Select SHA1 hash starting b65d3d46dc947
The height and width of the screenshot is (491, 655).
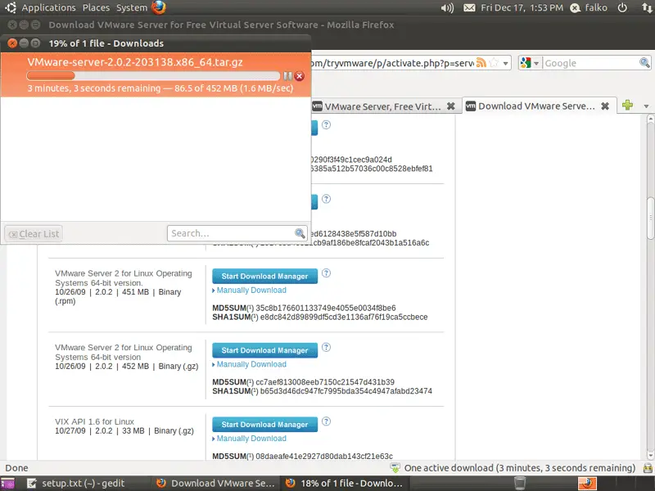click(x=346, y=392)
